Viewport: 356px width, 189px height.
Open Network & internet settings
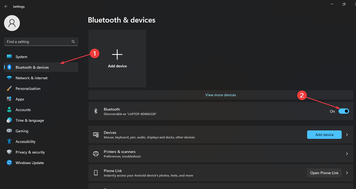41,78
